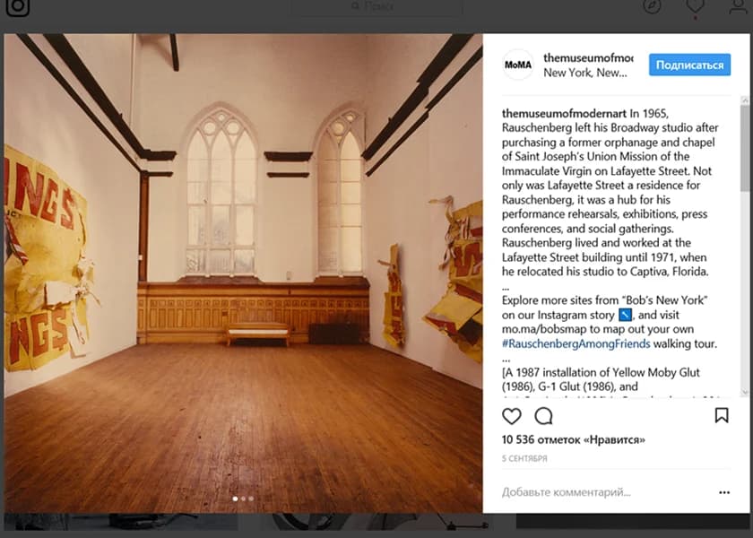The width and height of the screenshot is (753, 538).
Task: Open the #RauschenbergAmongFriends hashtag
Action: (576, 344)
